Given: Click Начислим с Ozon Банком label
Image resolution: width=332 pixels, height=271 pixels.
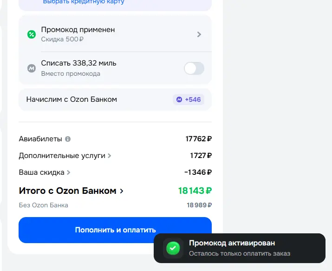Looking at the screenshot, I should click(72, 99).
